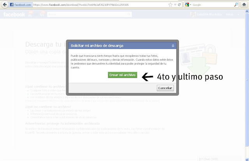Click the dialog title Solicitar mi archivo de descarga
Viewport: 249px width, 161px height.
click(97, 46)
